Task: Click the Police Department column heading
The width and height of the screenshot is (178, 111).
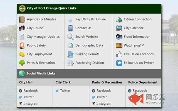Action: click(143, 82)
